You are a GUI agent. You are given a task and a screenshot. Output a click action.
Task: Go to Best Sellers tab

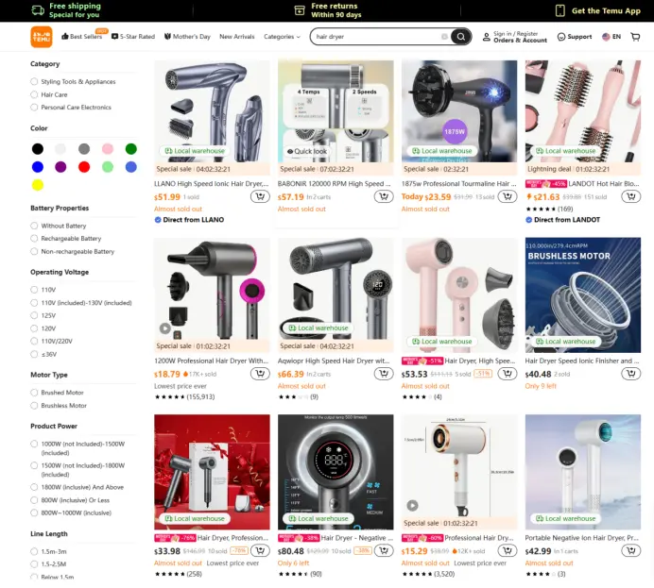pyautogui.click(x=82, y=37)
